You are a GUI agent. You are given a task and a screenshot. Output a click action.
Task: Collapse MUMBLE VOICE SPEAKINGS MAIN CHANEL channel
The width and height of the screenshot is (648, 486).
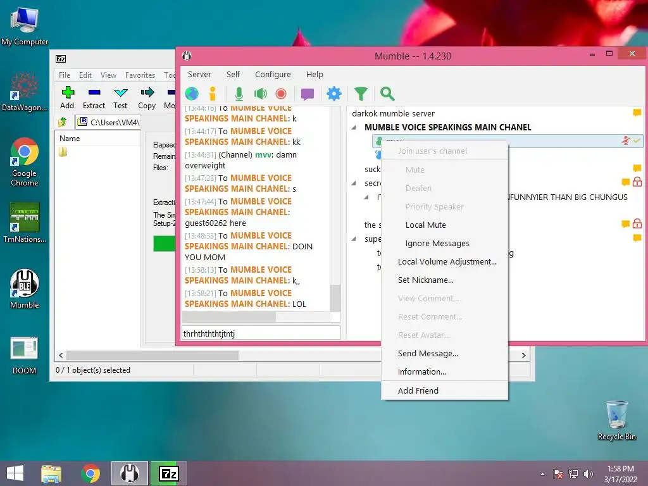tap(354, 127)
